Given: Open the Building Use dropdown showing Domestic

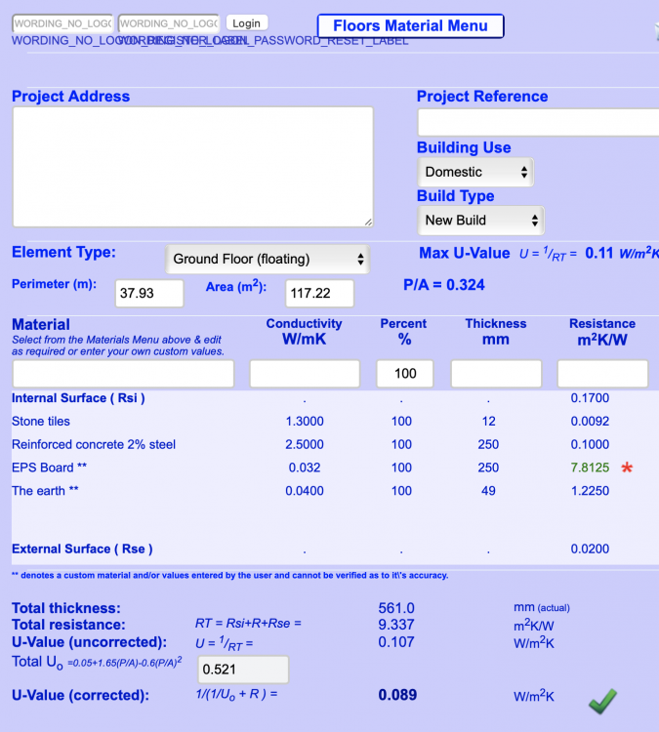Looking at the screenshot, I should pyautogui.click(x=475, y=172).
